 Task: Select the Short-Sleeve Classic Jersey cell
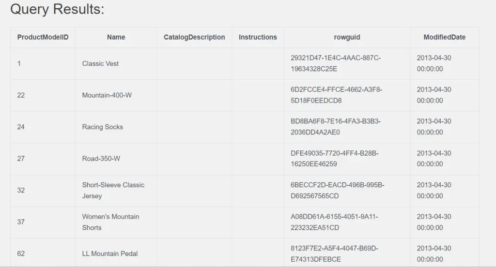click(116, 190)
